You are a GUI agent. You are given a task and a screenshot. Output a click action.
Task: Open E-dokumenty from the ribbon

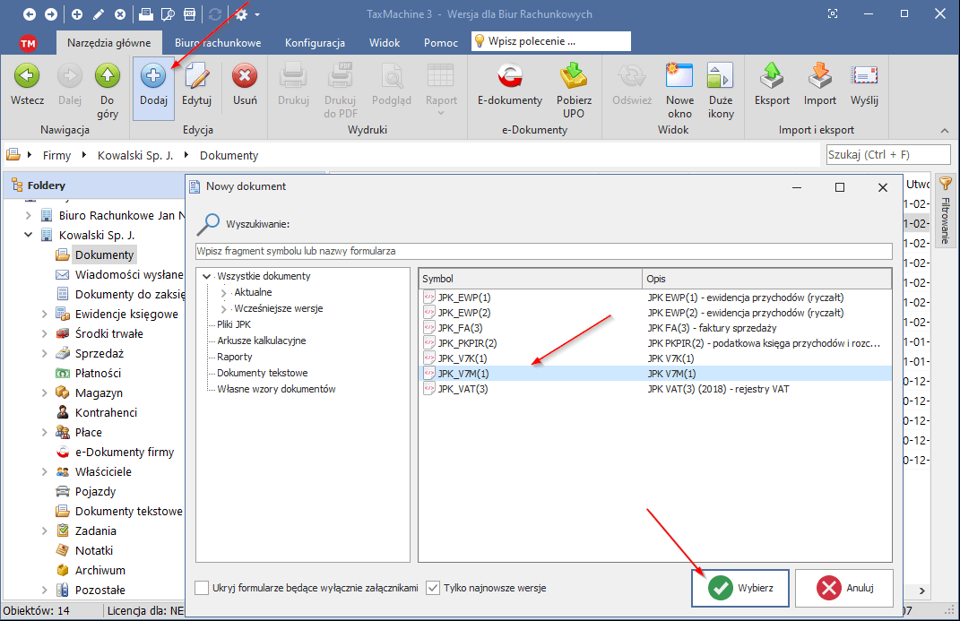pyautogui.click(x=509, y=78)
